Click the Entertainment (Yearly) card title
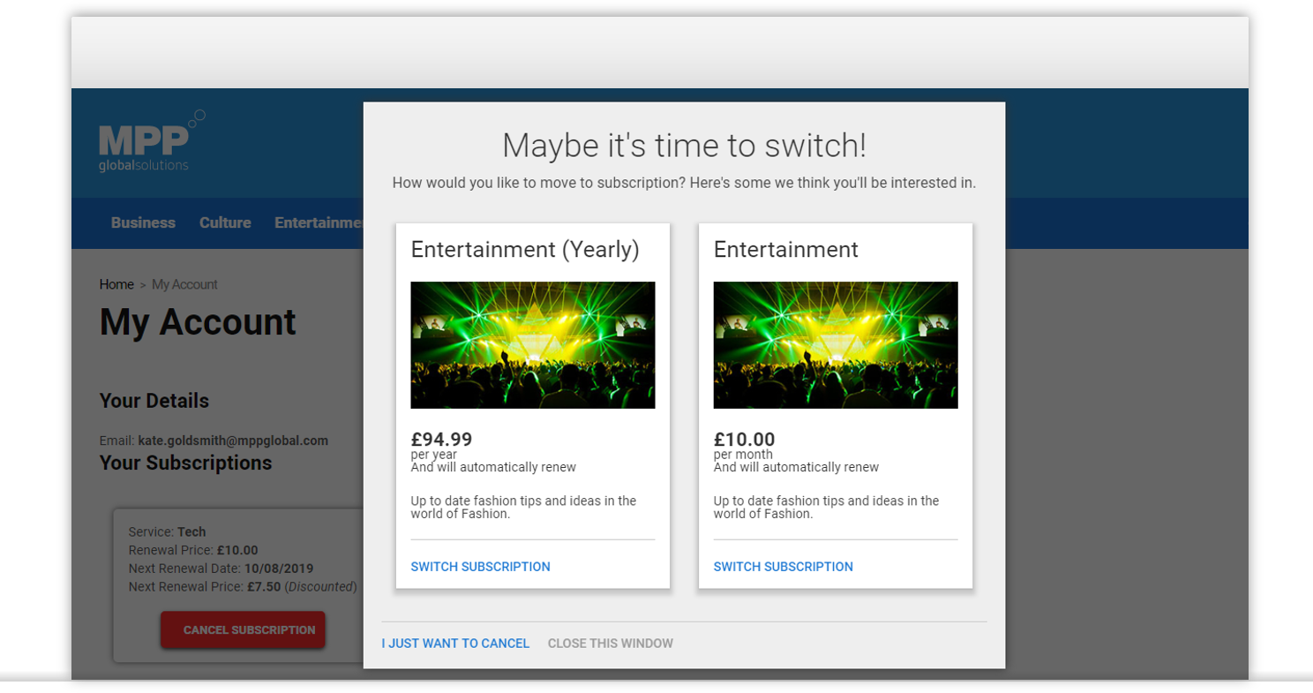1313x693 pixels. coord(525,250)
